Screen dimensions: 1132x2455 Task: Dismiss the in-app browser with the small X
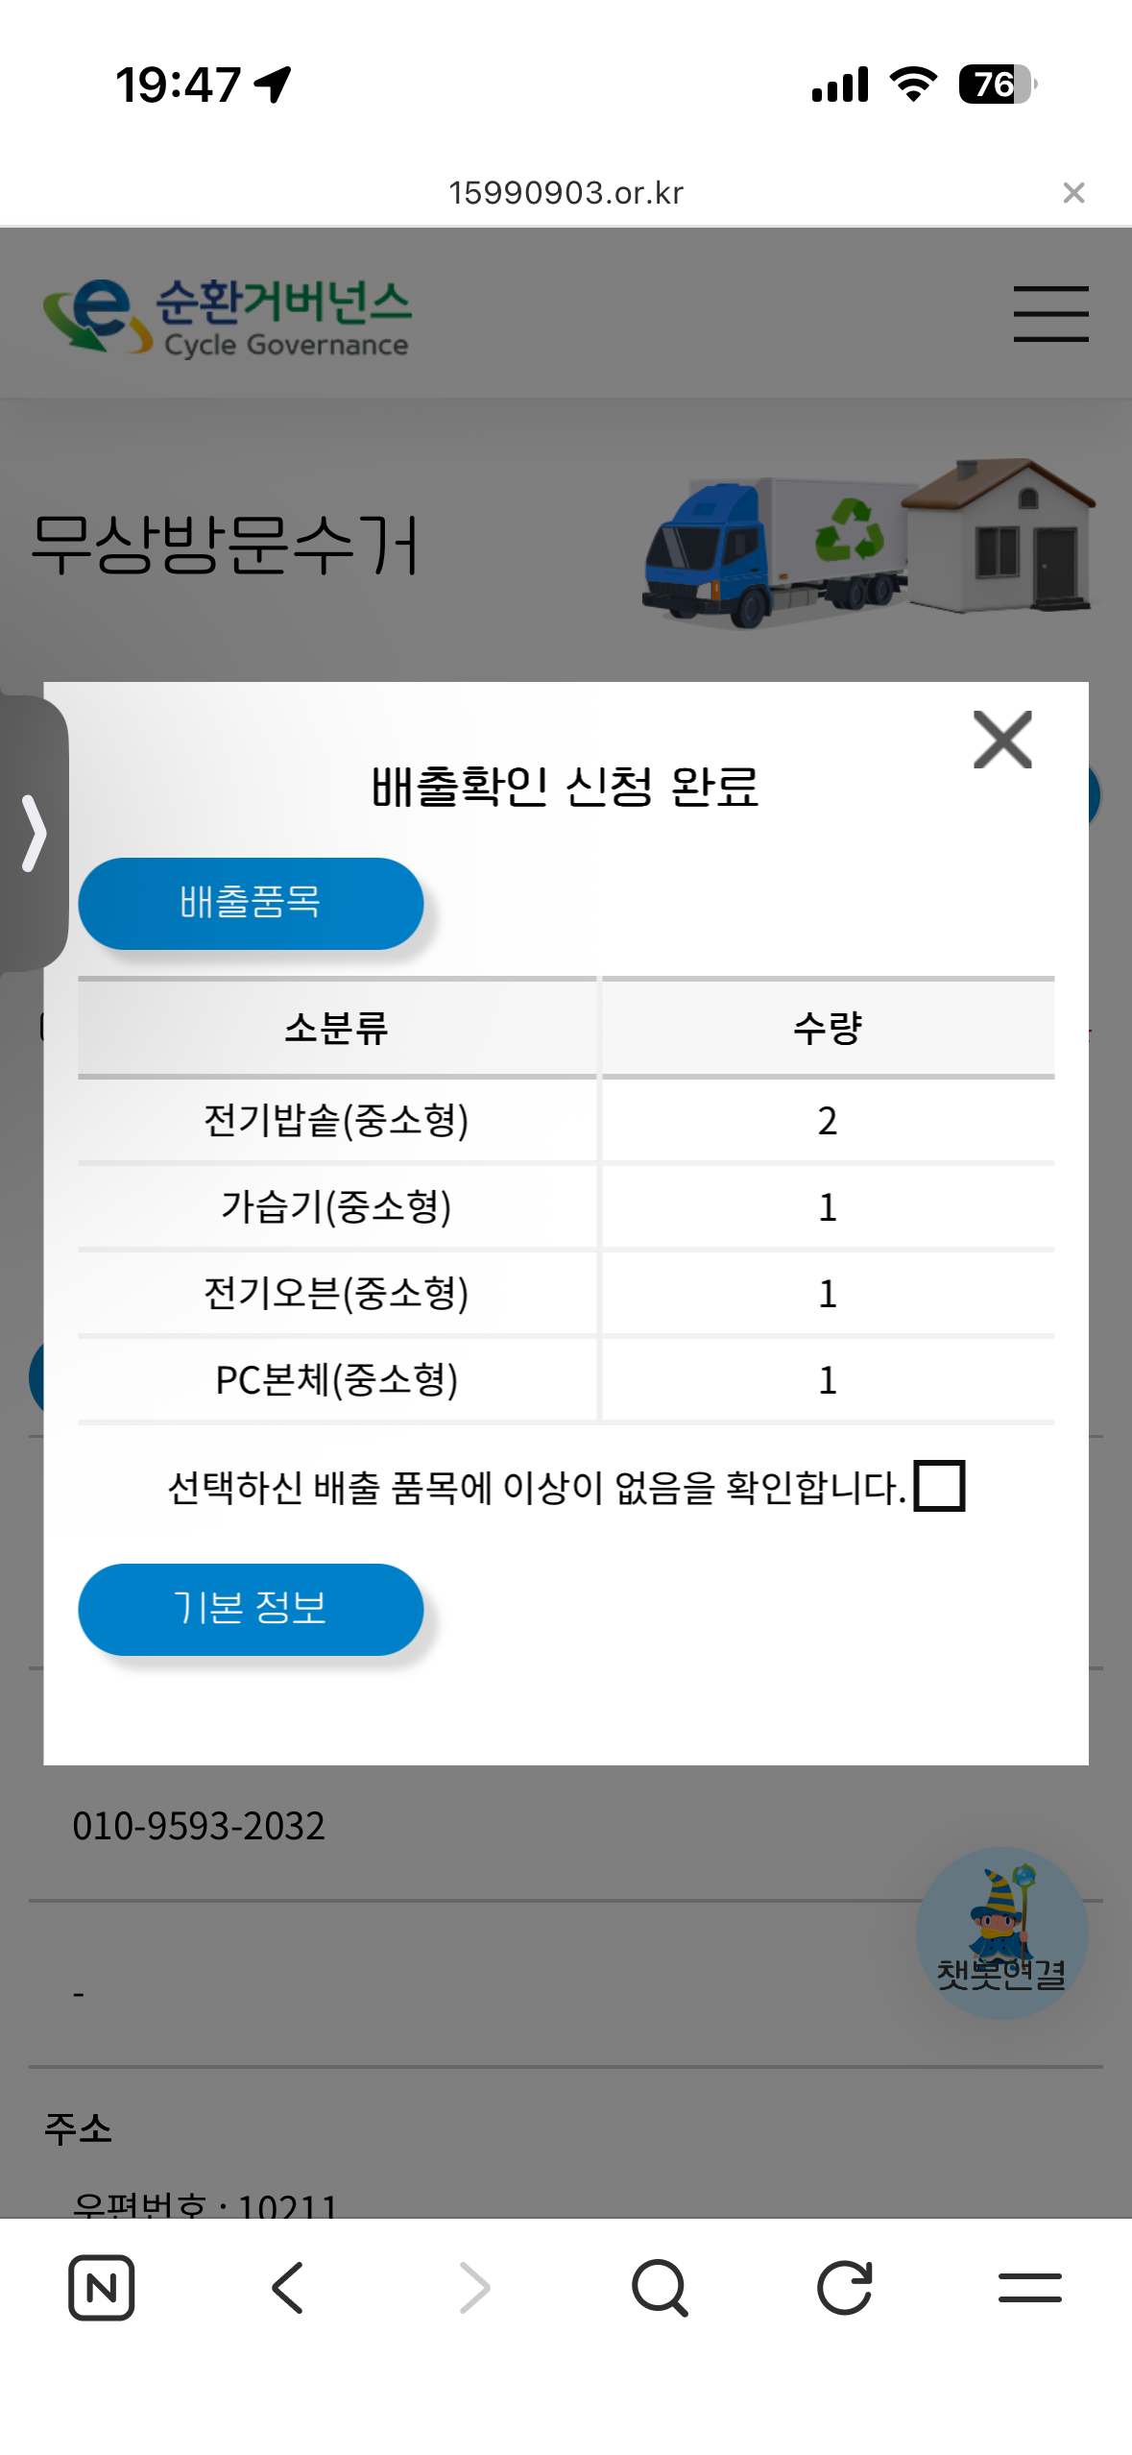tap(1073, 193)
